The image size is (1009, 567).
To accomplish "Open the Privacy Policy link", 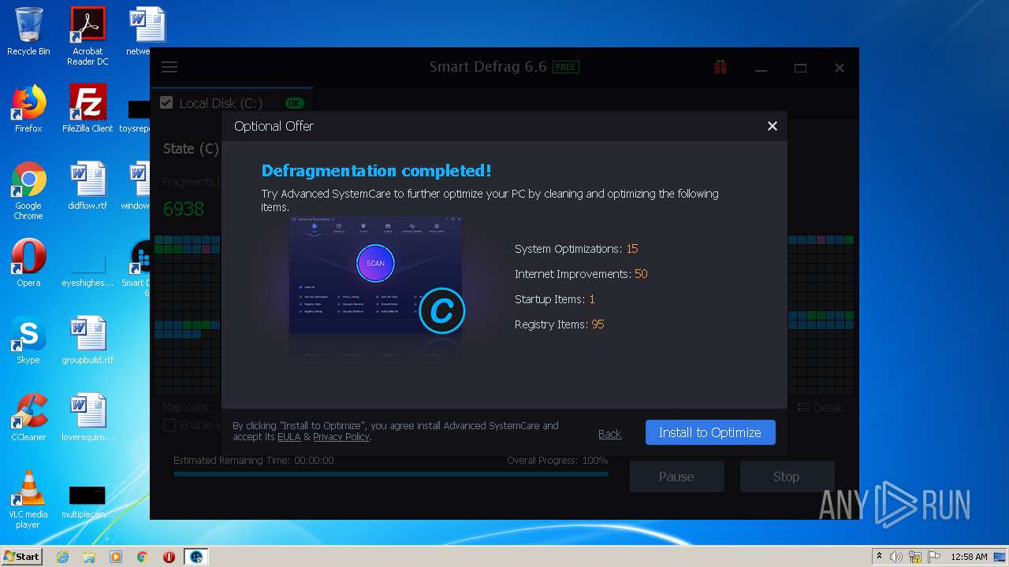I will pos(341,436).
